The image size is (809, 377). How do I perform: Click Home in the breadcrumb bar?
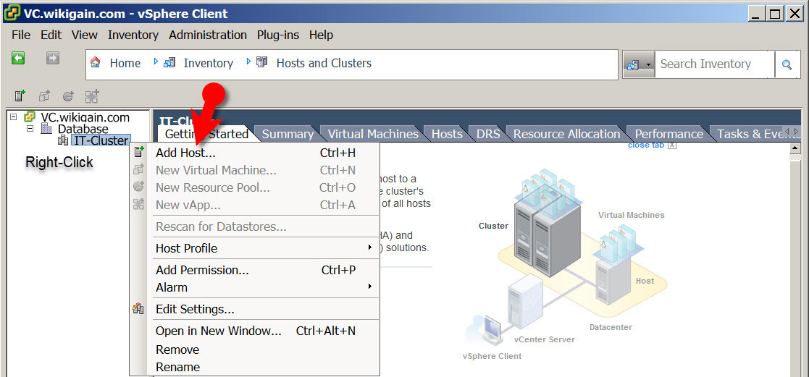click(125, 63)
